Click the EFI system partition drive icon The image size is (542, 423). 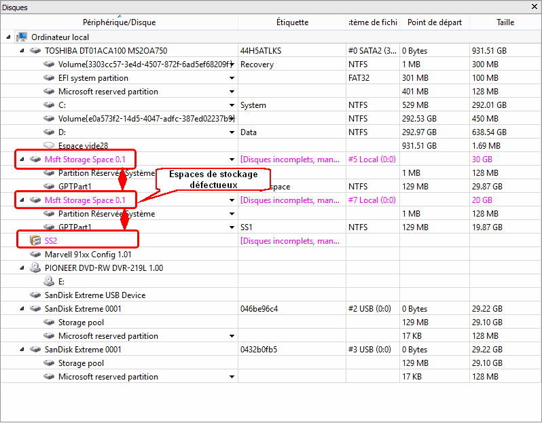(49, 78)
